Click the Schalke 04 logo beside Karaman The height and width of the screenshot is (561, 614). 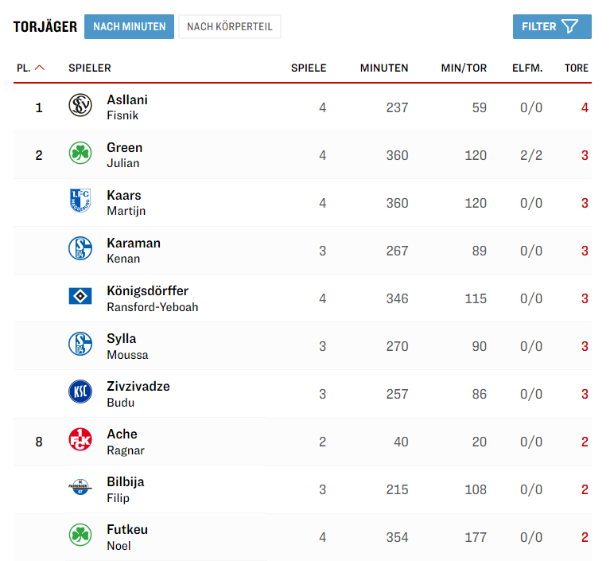tap(80, 249)
